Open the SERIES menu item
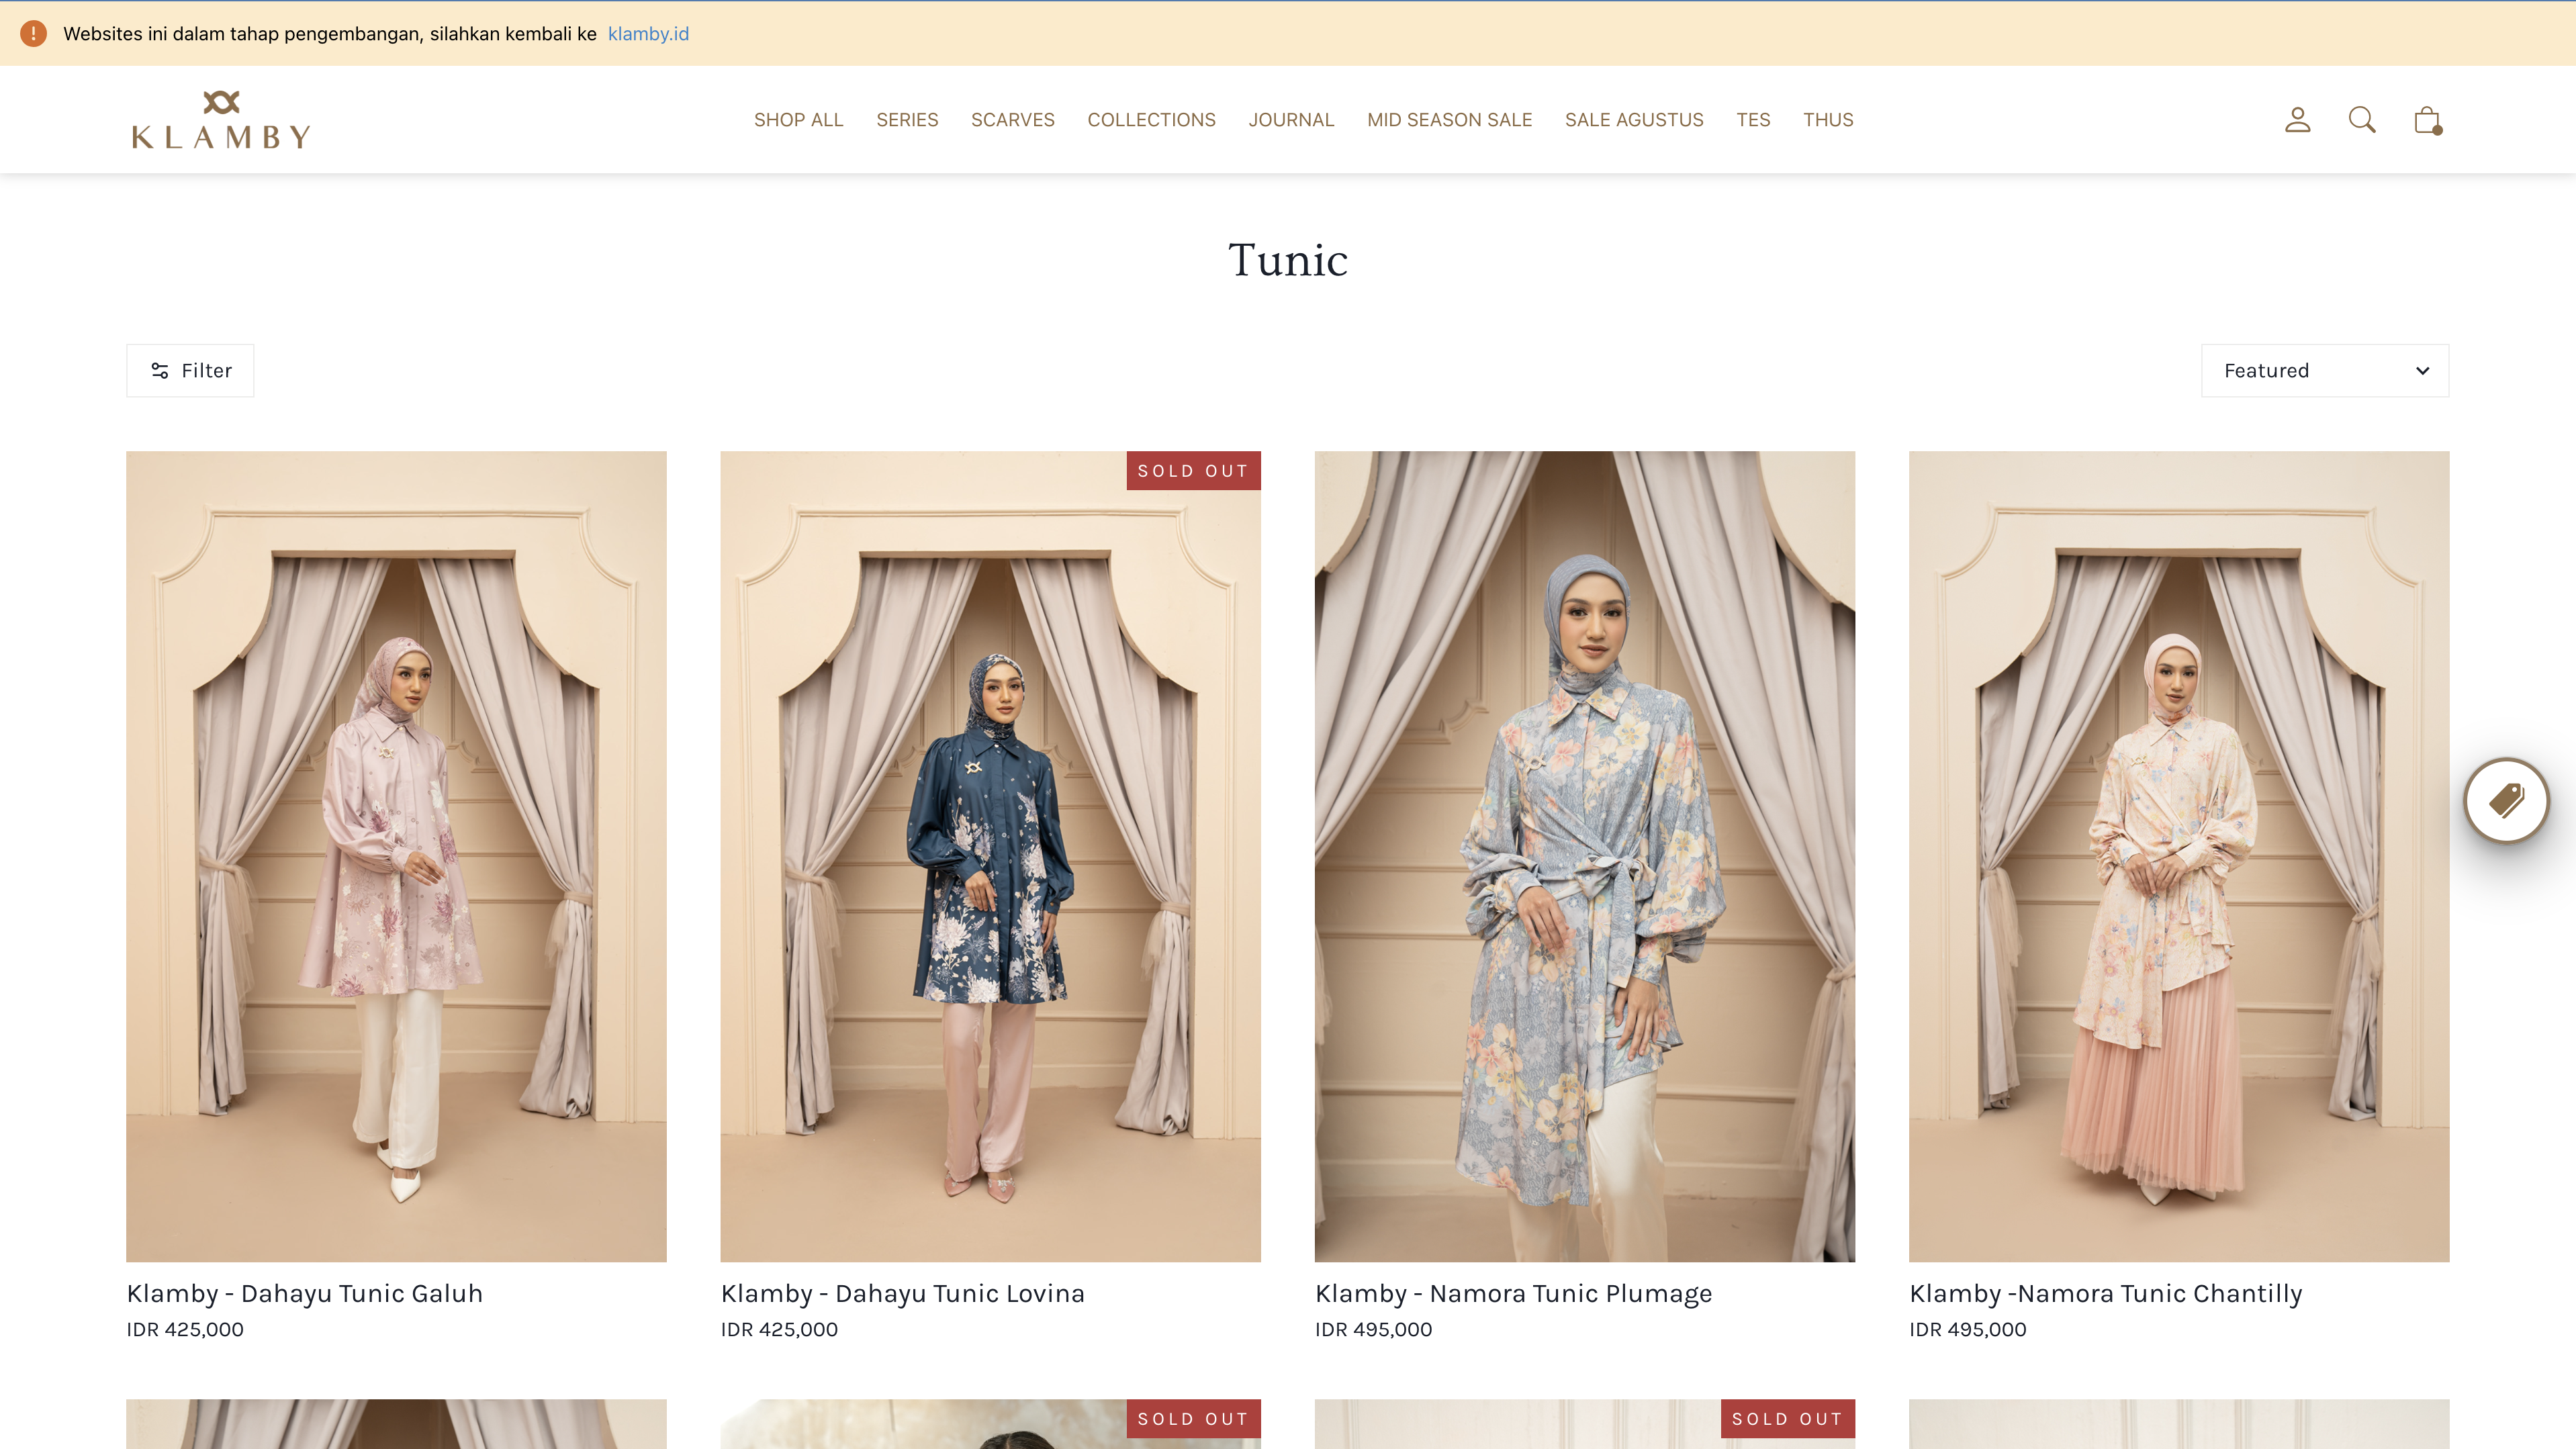 point(906,120)
